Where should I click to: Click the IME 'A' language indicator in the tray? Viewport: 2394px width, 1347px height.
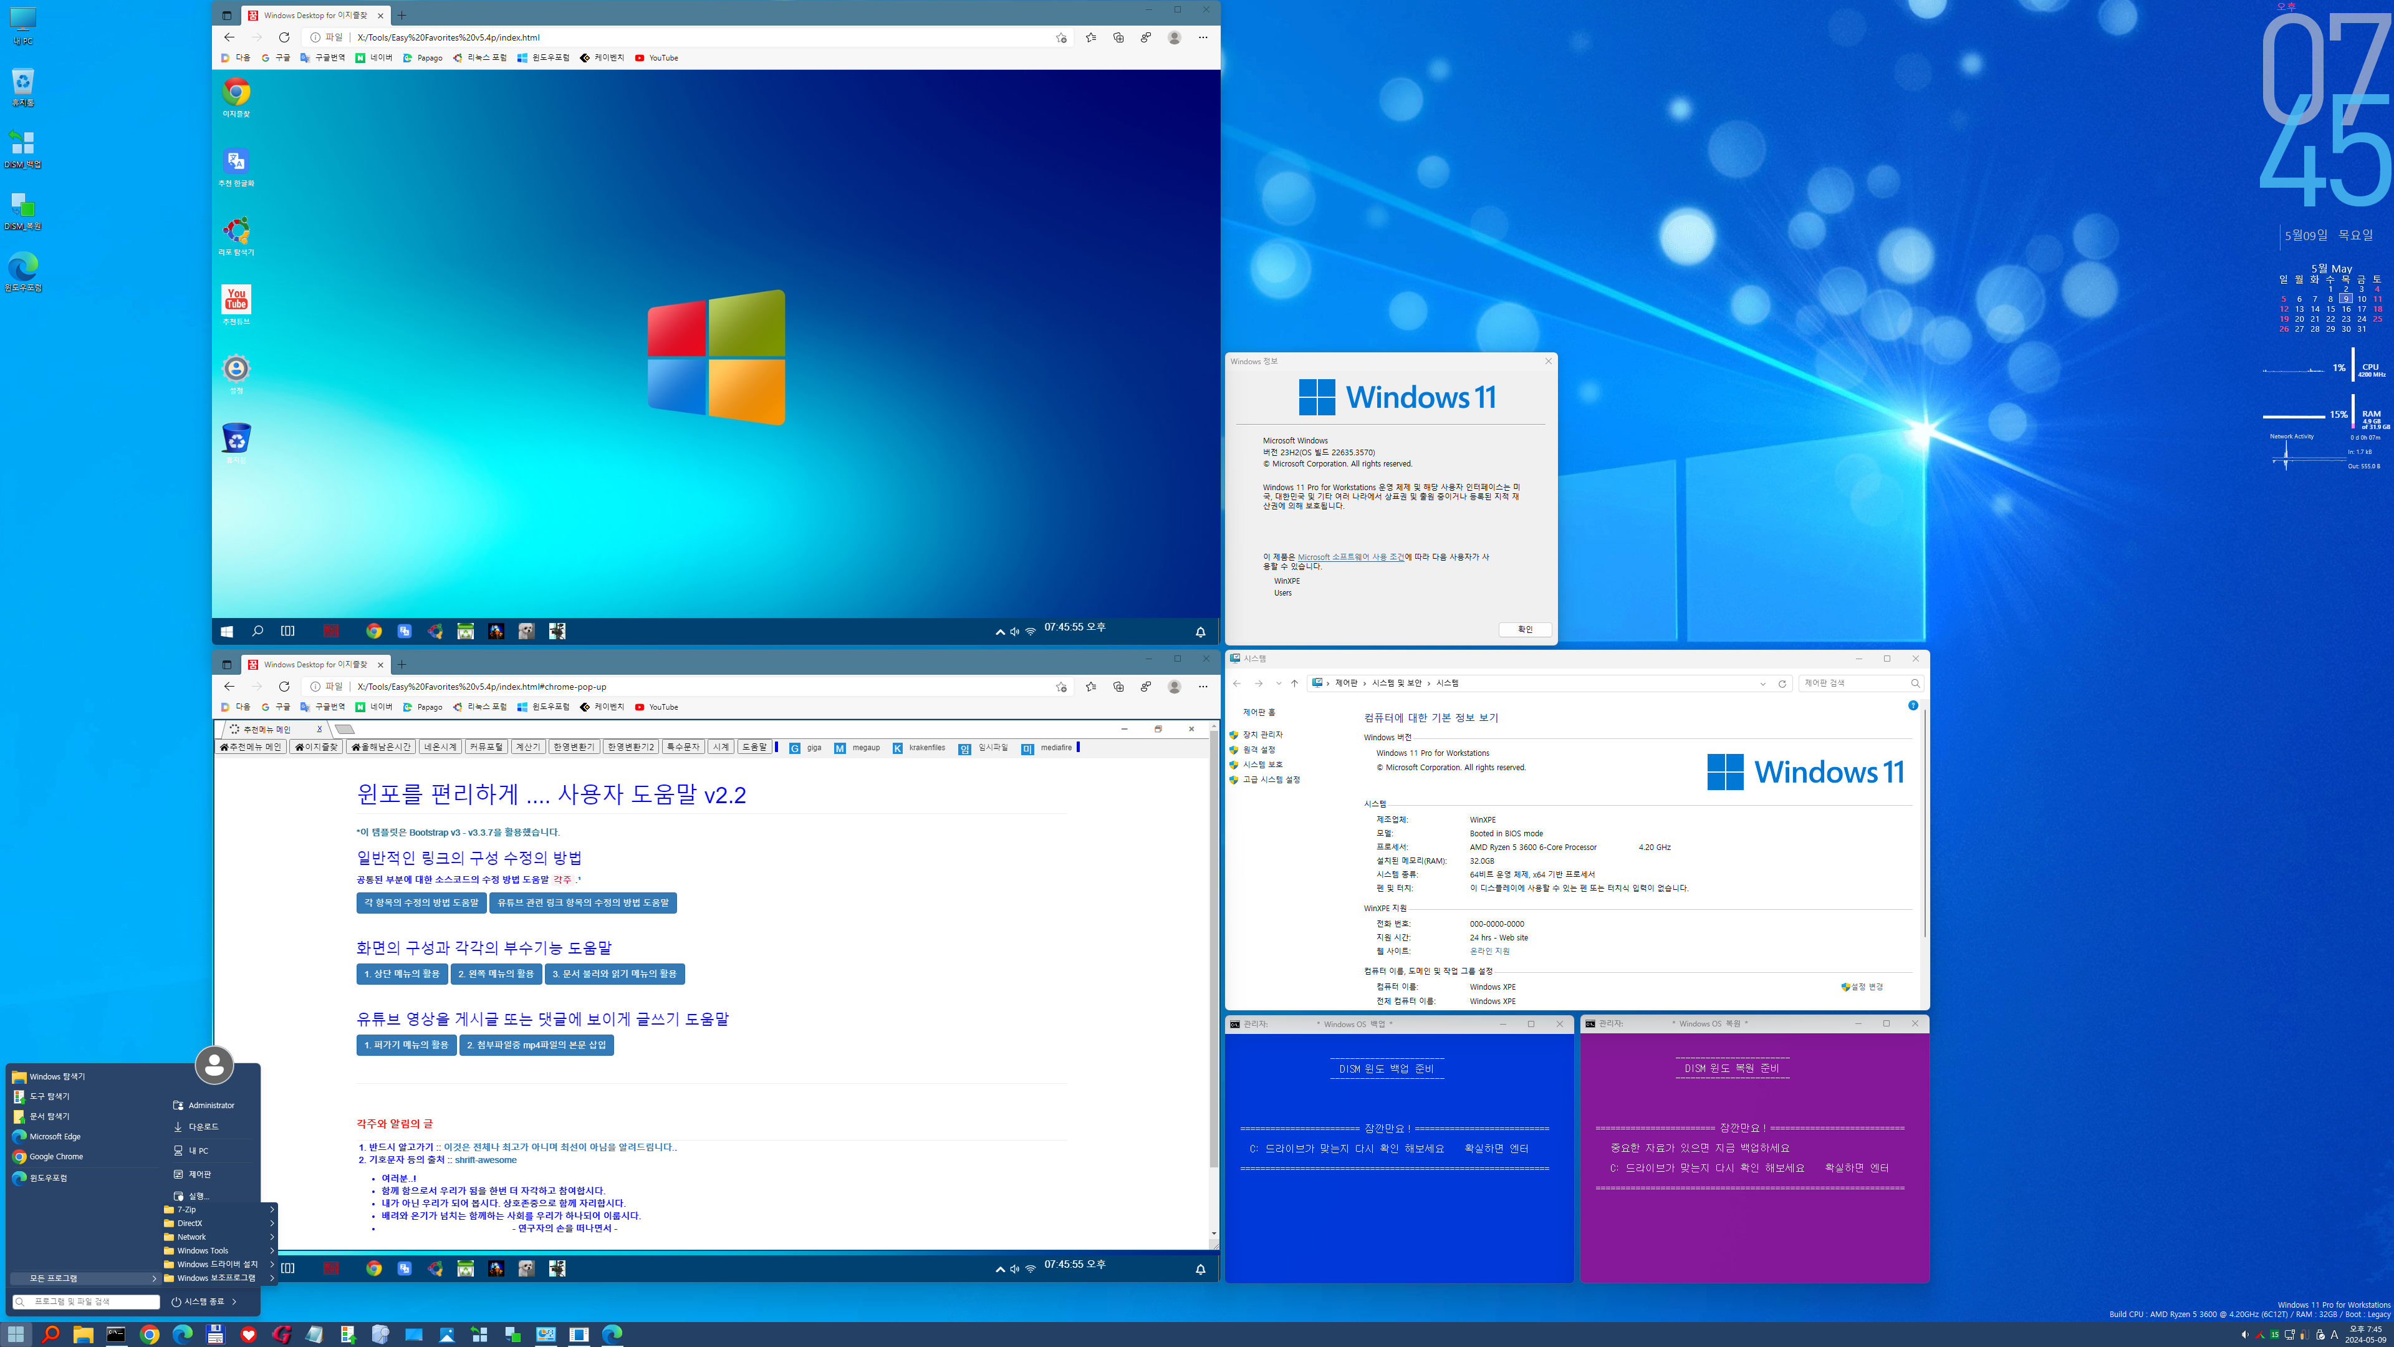coord(2334,1334)
